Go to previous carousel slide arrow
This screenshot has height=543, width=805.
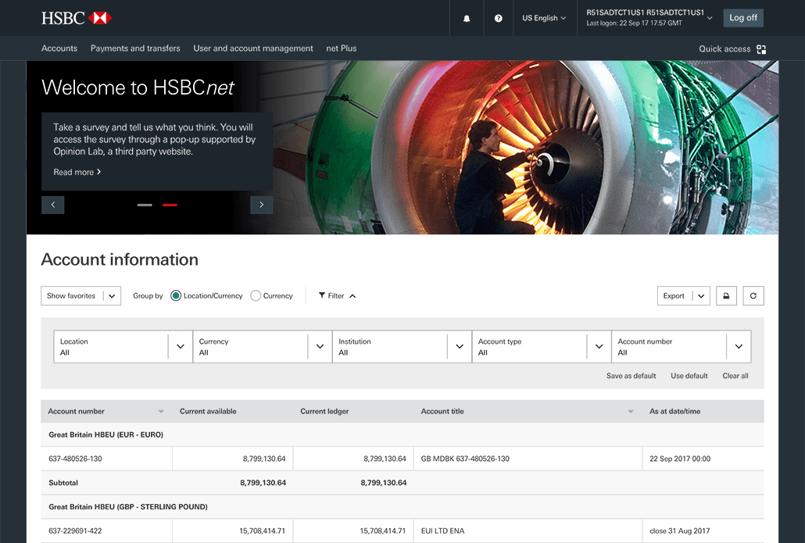pos(53,205)
